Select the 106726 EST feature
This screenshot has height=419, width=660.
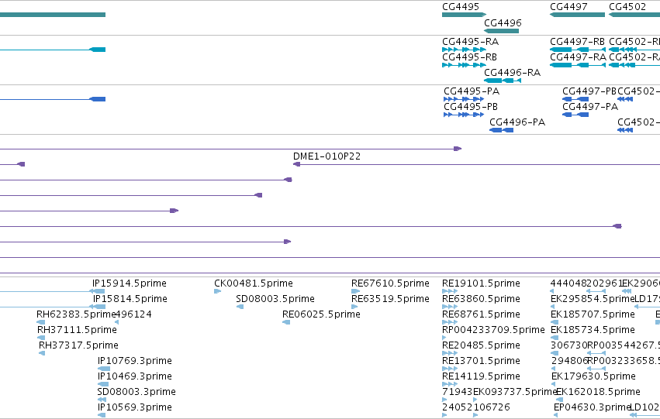[475, 415]
